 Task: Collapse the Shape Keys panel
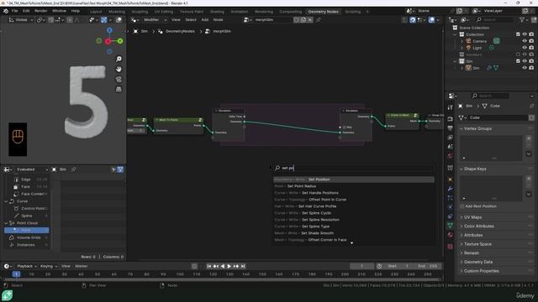(475, 169)
